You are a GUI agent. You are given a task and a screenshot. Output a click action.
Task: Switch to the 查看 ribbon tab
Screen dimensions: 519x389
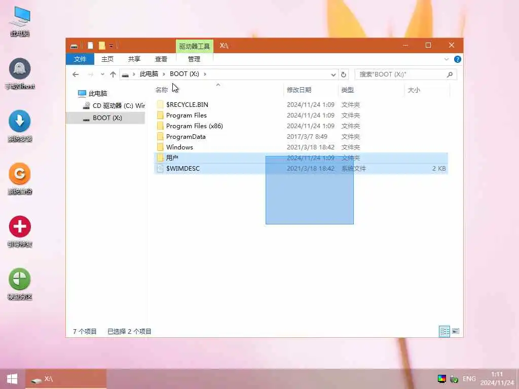point(161,59)
